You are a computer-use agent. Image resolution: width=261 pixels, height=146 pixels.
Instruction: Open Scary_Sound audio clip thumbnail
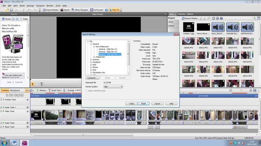pos(218,27)
